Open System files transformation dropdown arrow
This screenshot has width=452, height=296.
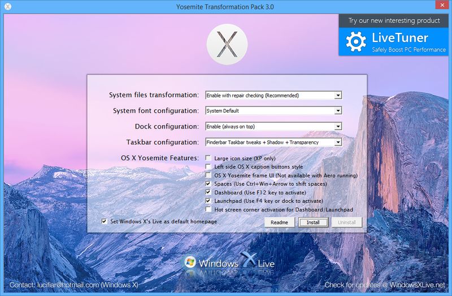[338, 95]
